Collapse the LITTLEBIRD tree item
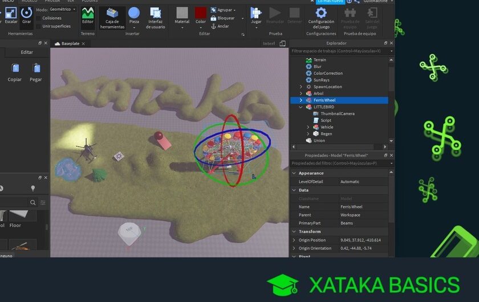 click(x=301, y=107)
